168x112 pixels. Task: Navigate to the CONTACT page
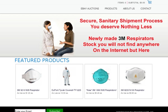146,9
